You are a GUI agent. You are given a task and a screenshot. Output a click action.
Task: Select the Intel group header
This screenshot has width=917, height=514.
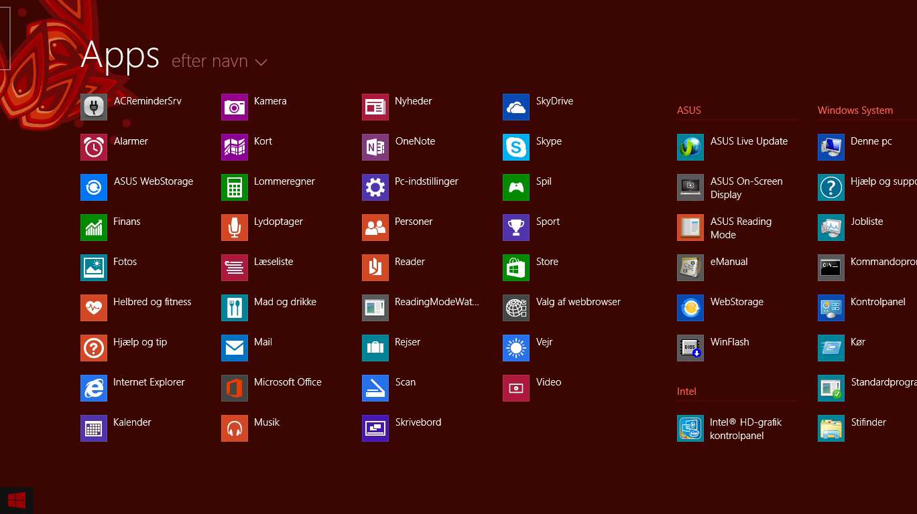point(686,392)
